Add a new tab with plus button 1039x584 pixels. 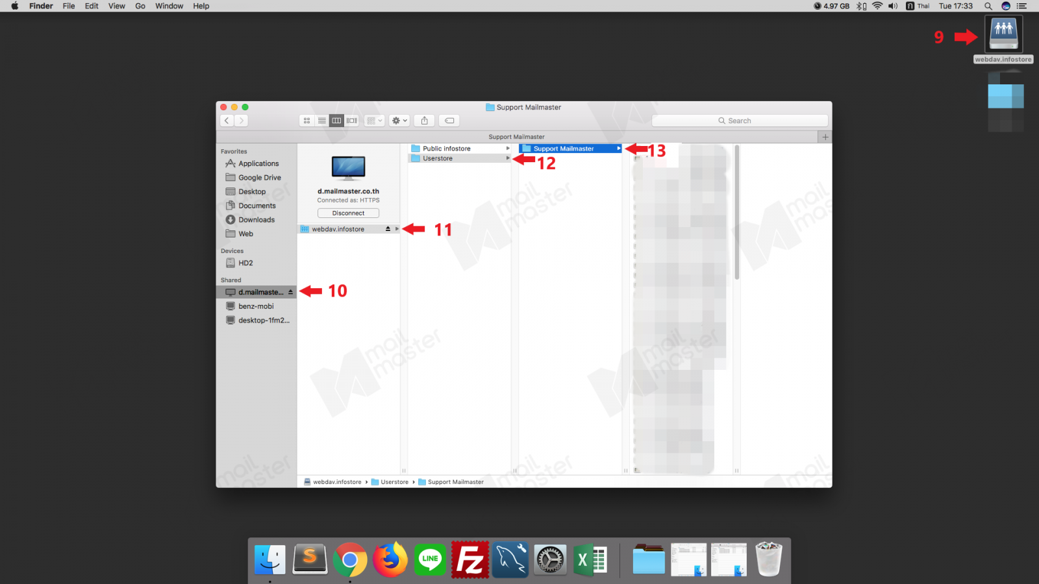825,137
